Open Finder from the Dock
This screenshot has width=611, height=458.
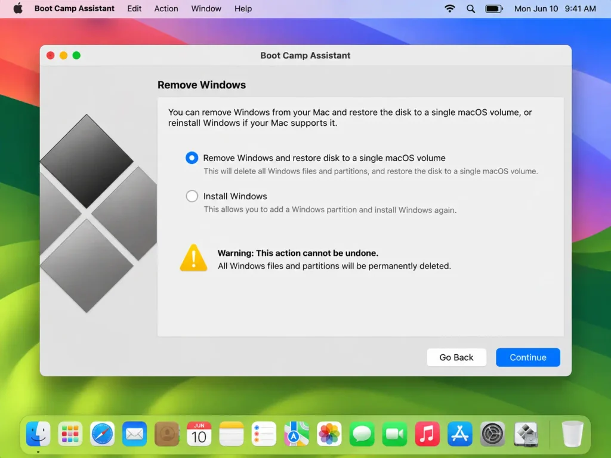tap(38, 434)
